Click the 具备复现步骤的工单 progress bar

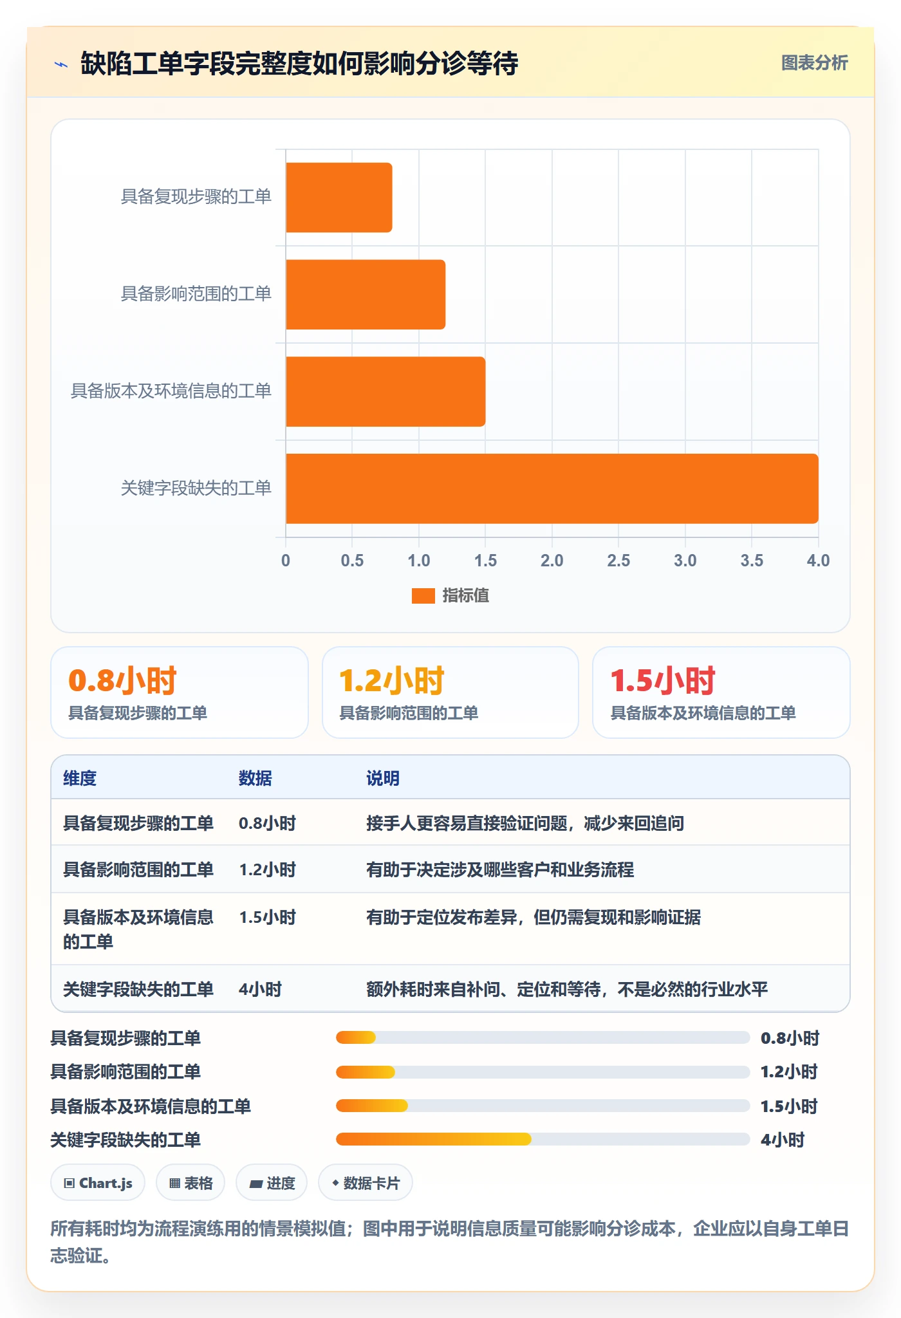(x=543, y=1037)
